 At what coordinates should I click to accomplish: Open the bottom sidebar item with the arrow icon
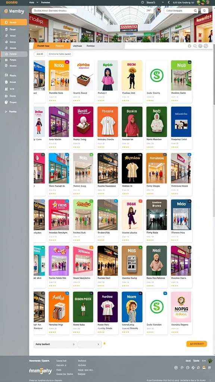(11, 111)
